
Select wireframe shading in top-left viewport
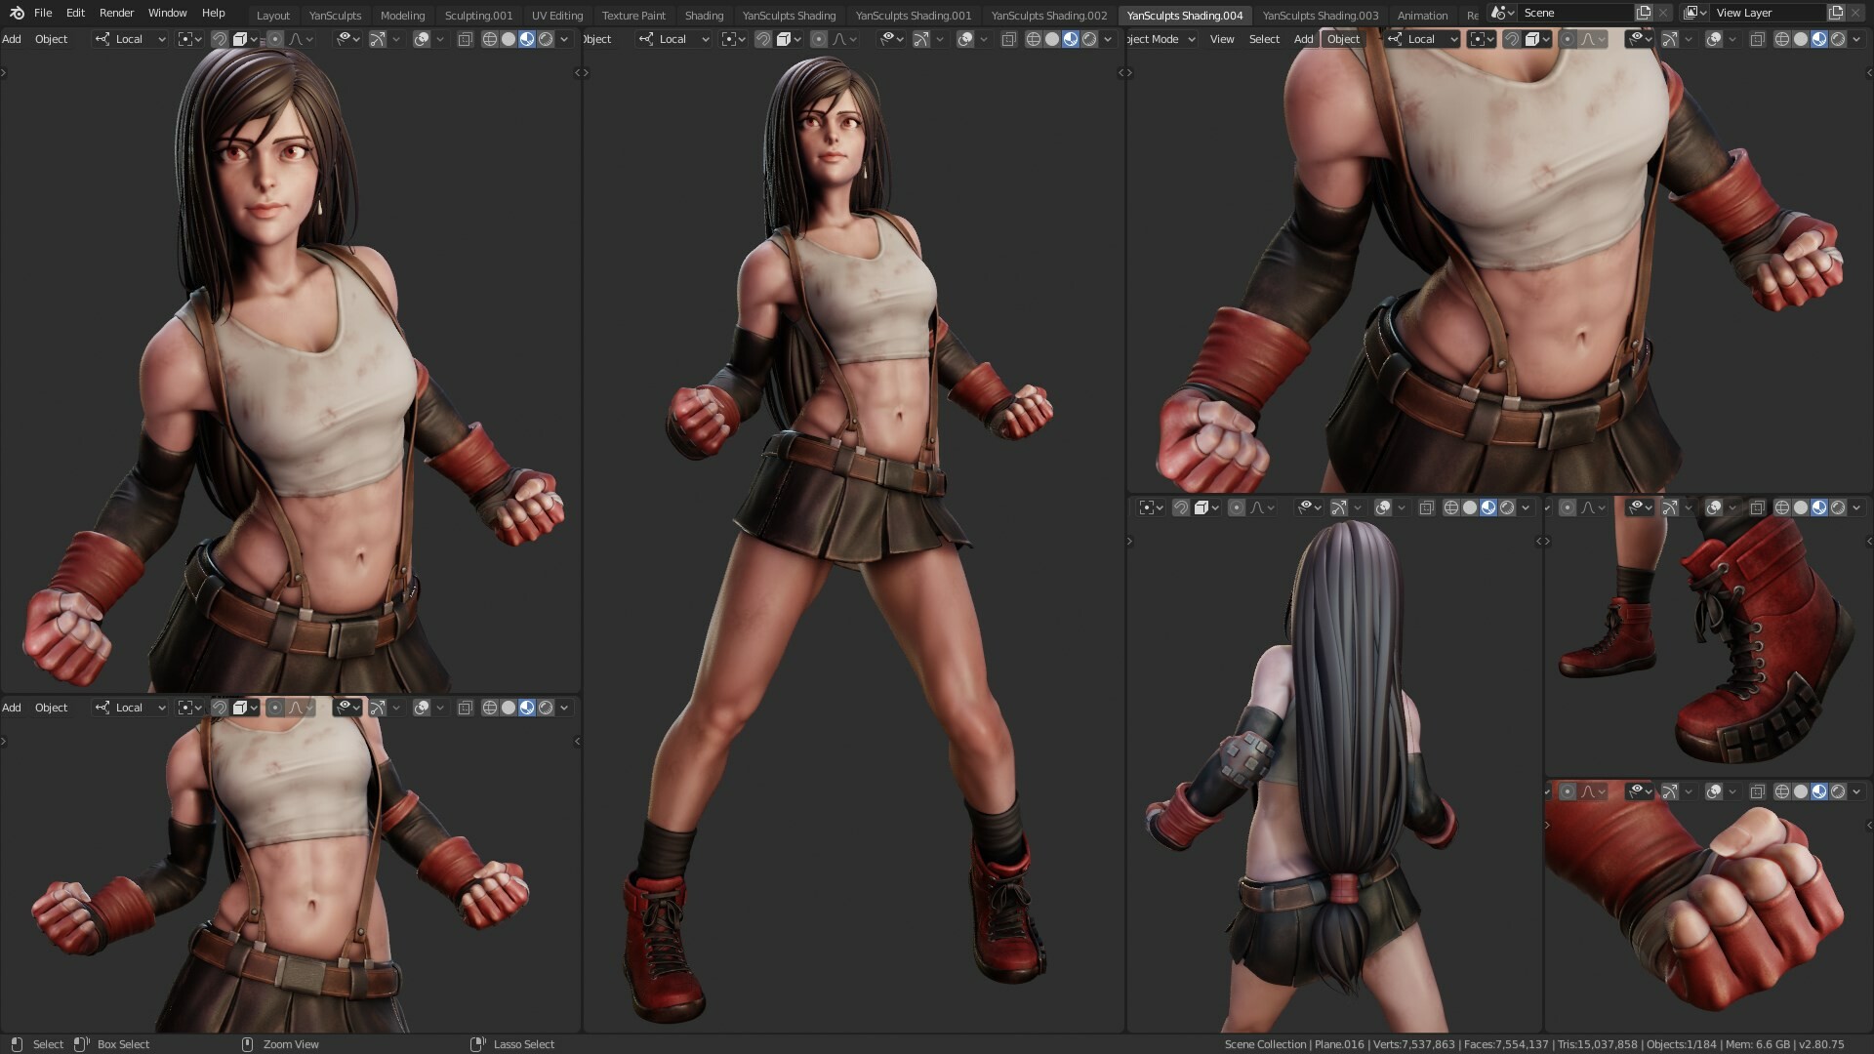point(490,39)
